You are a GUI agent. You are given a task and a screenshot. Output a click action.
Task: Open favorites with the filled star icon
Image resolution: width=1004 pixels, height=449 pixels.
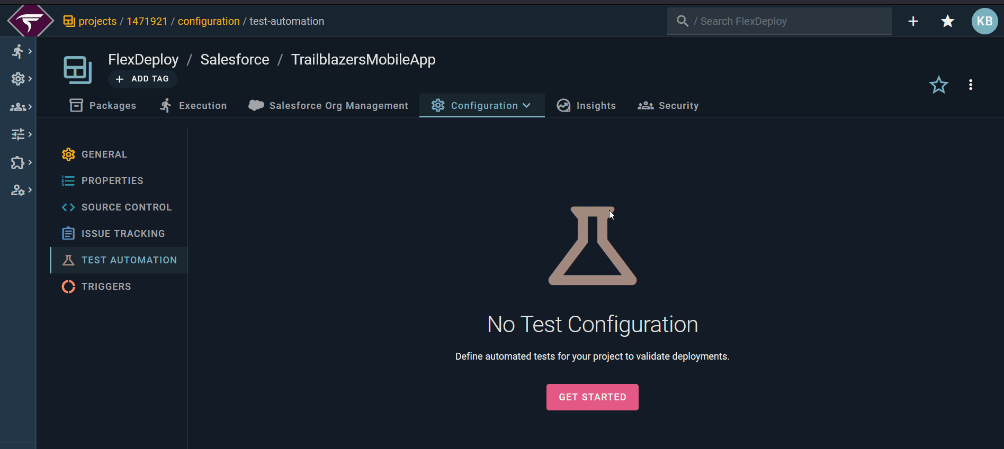click(x=947, y=21)
